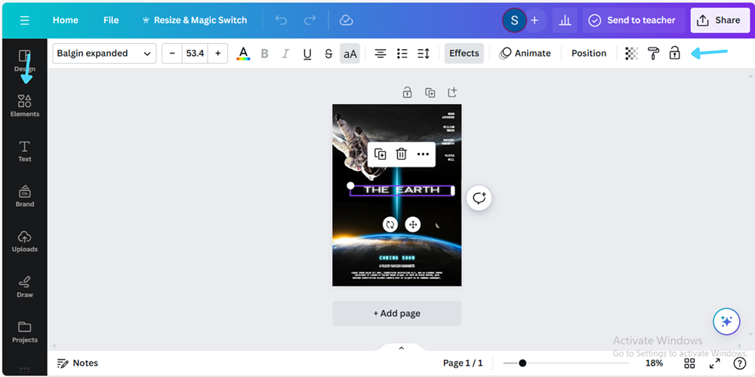Click the COMING SOON poster text
This screenshot has height=377, width=755.
(x=397, y=258)
